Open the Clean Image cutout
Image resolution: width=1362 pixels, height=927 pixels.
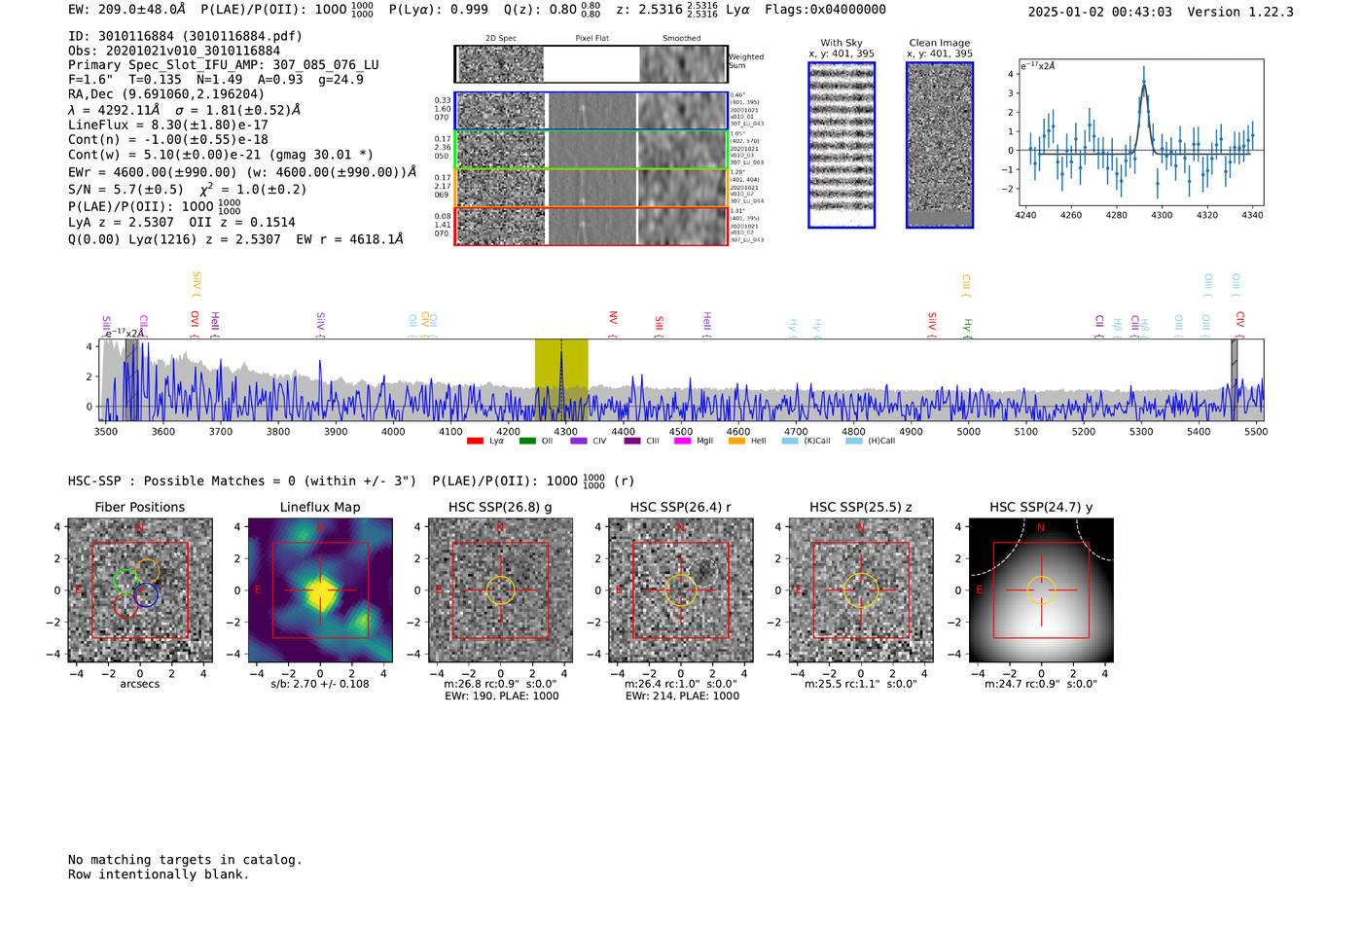(940, 145)
